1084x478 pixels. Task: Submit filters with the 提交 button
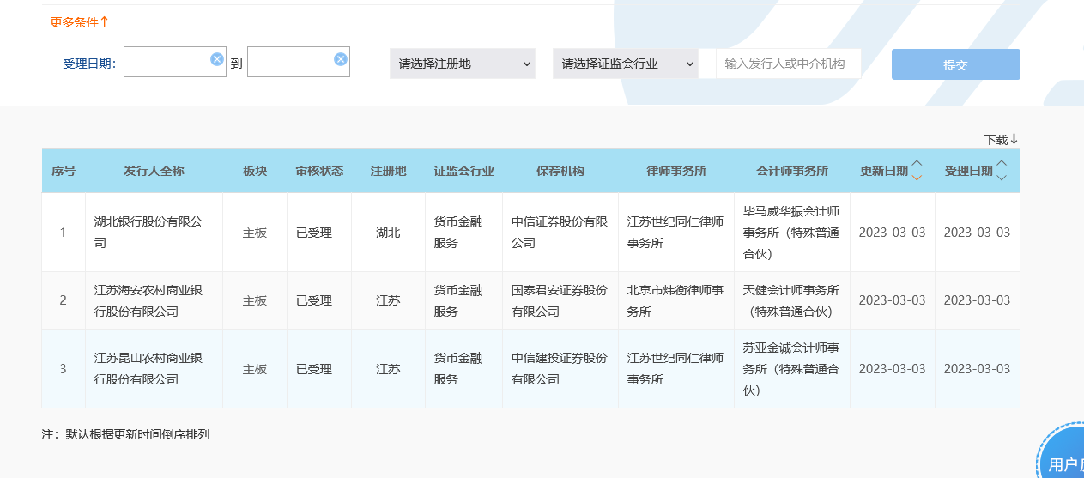click(956, 64)
